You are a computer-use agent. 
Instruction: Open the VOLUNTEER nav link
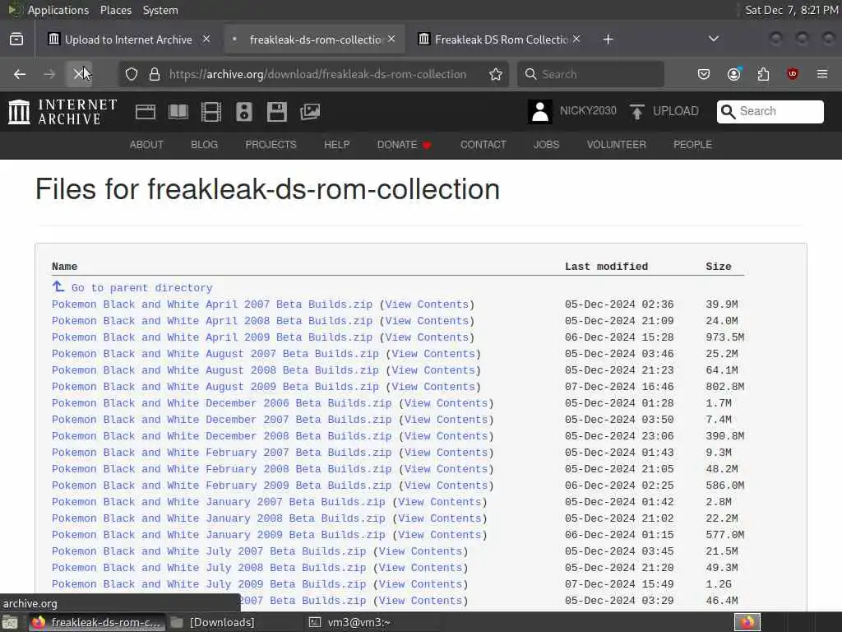point(616,145)
